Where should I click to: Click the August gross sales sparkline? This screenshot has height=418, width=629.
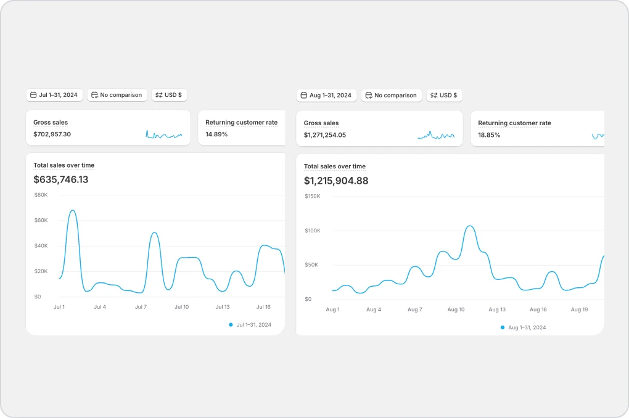436,135
